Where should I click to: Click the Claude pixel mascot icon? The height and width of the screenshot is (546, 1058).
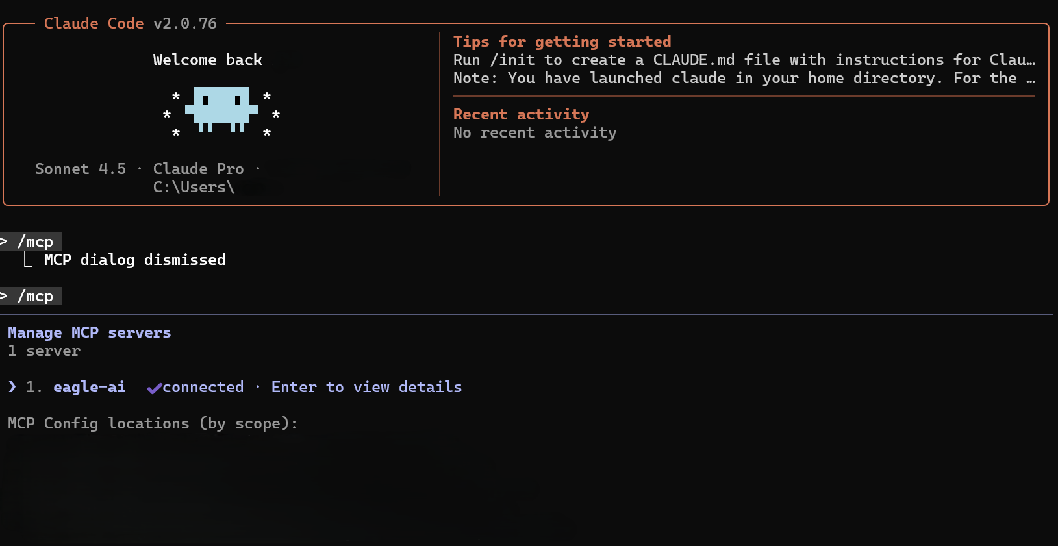[221, 110]
